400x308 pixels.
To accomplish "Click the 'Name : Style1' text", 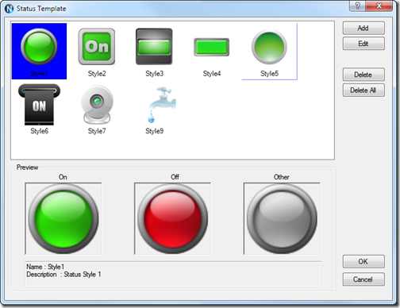I will (45, 267).
